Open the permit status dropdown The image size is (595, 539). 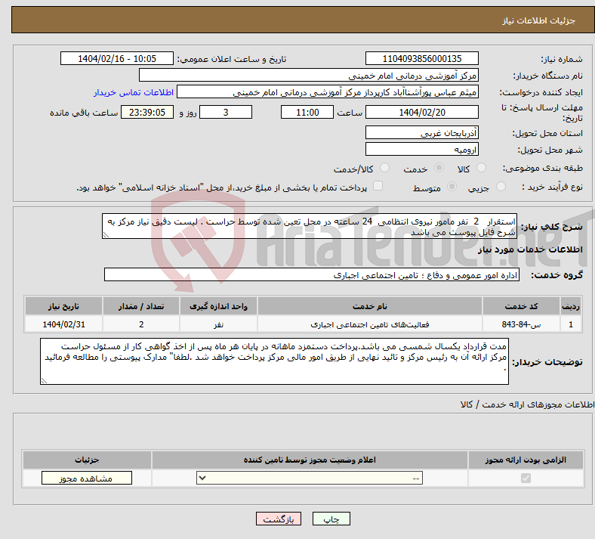pyautogui.click(x=310, y=478)
